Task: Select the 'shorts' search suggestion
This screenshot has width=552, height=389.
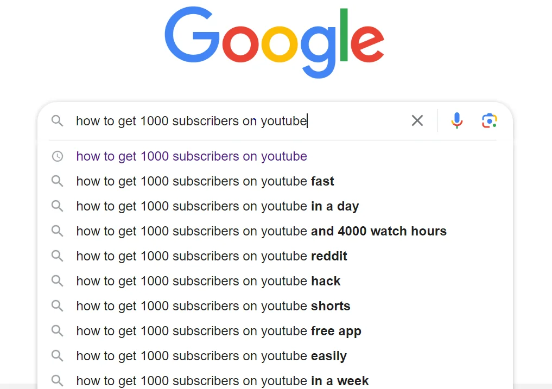Action: point(213,306)
